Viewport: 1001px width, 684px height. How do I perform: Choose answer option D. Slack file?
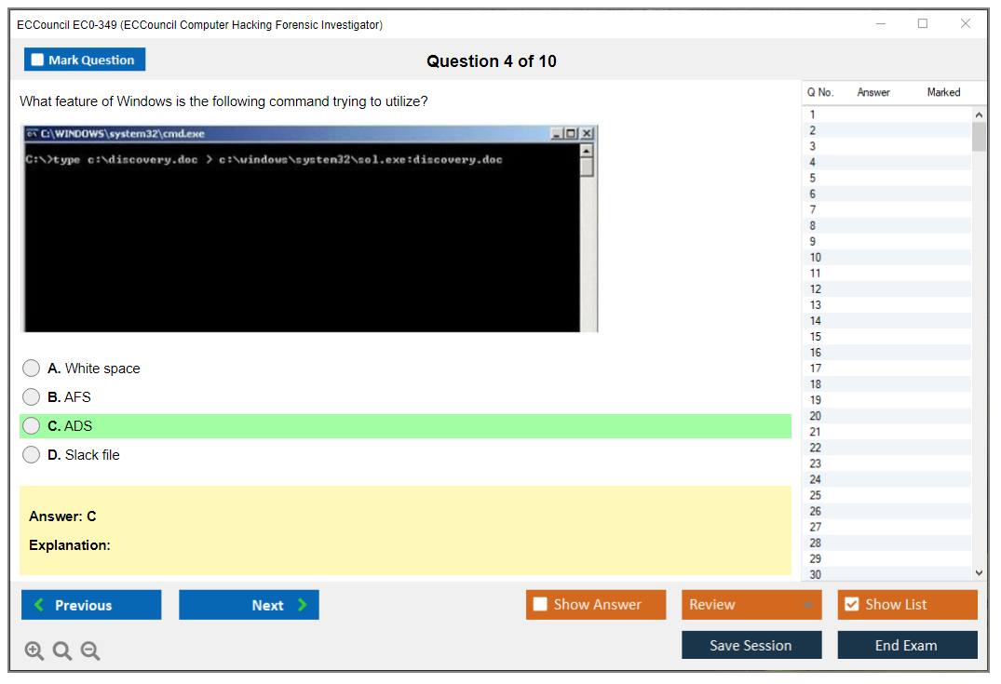(x=32, y=455)
